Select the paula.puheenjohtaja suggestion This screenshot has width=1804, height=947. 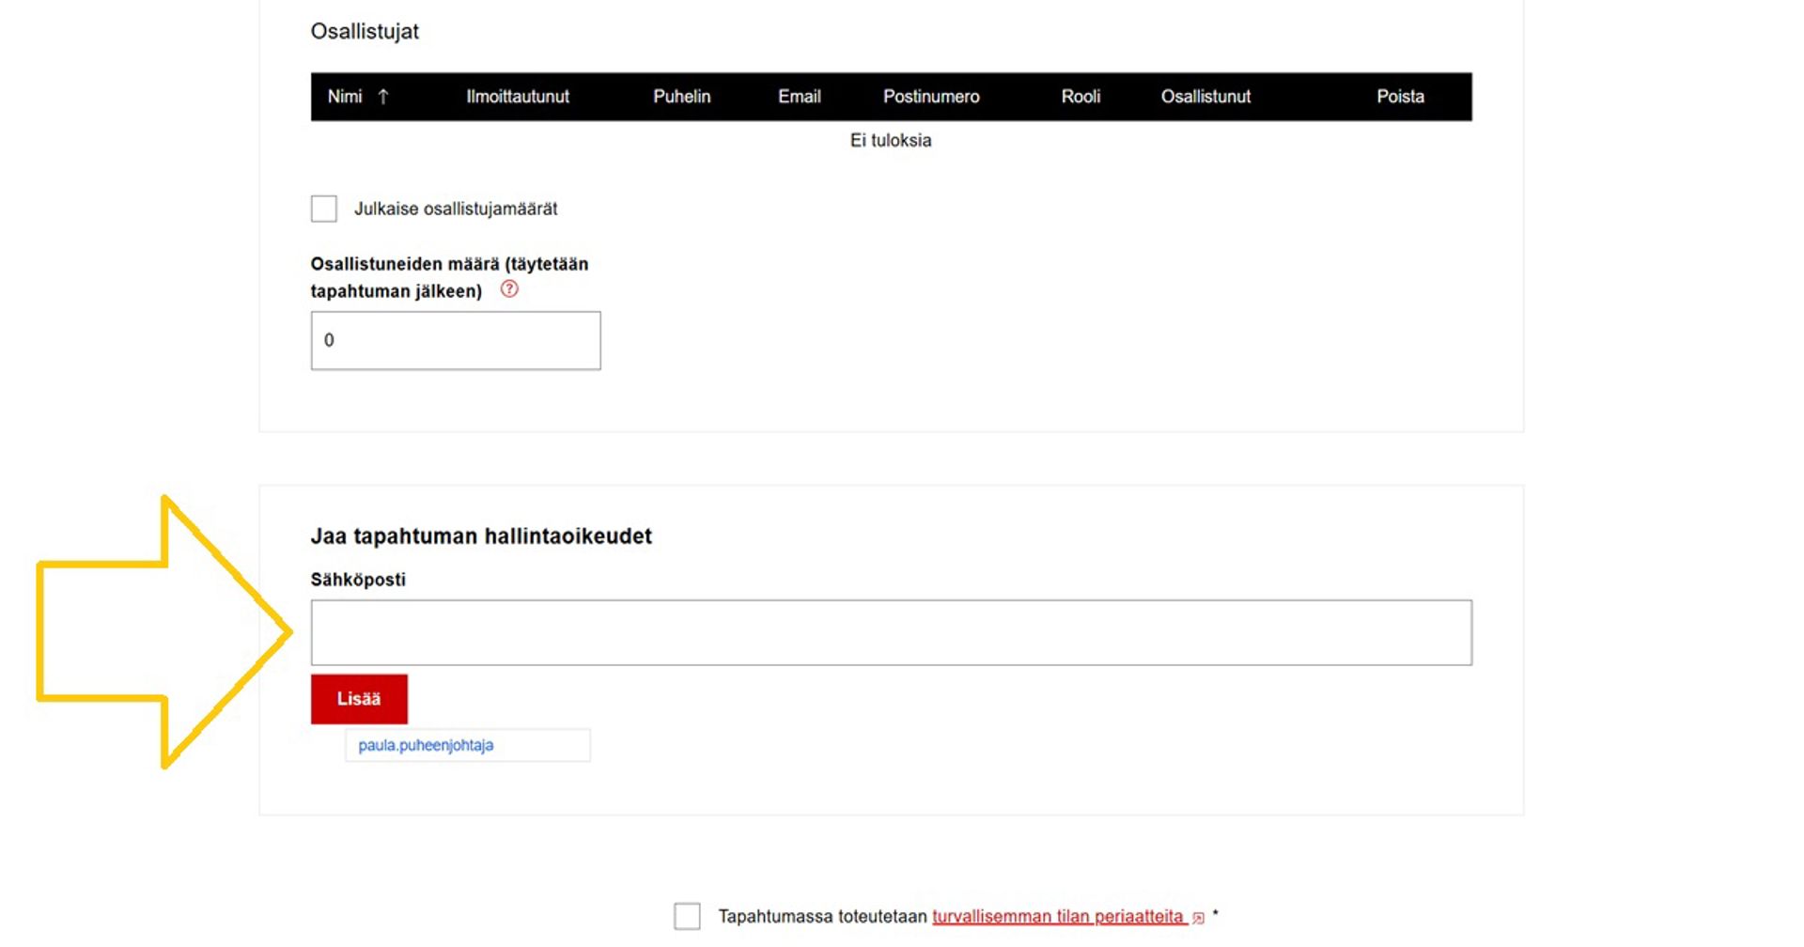[x=467, y=745]
